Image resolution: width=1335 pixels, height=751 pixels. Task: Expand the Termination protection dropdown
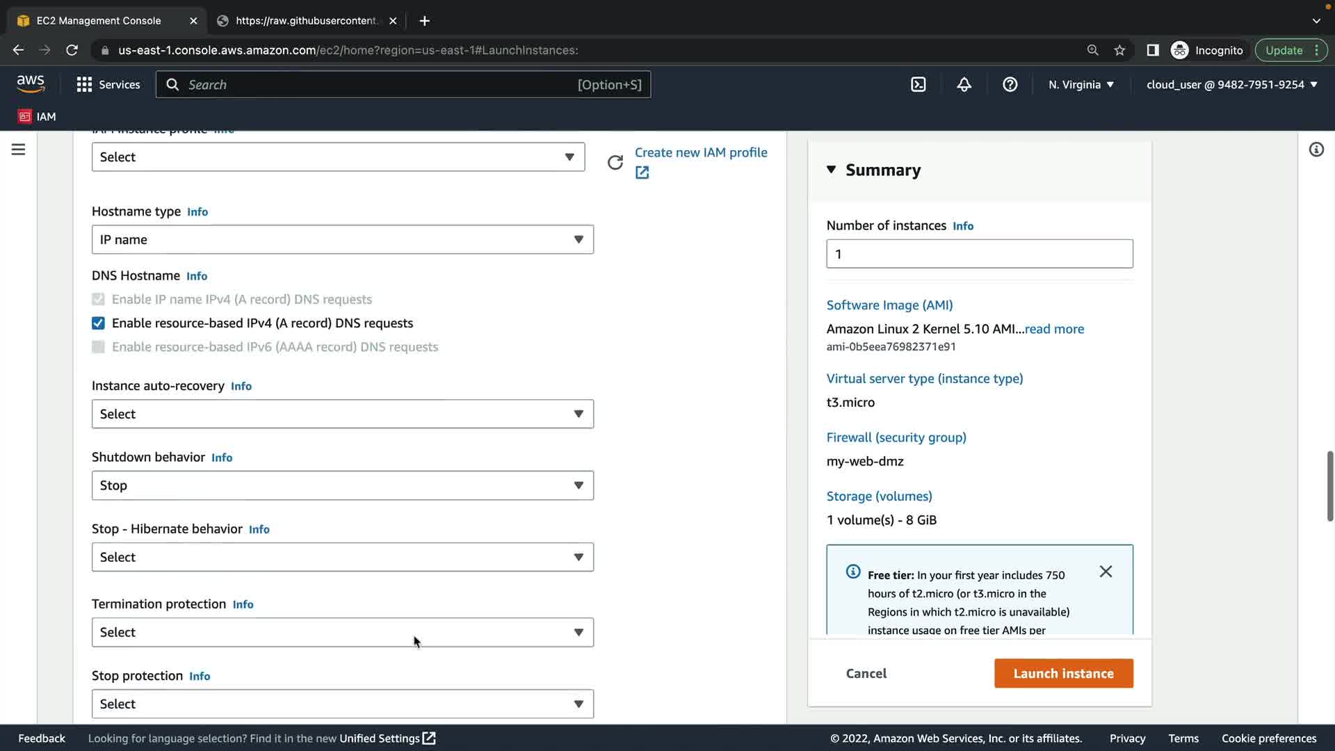(x=342, y=633)
